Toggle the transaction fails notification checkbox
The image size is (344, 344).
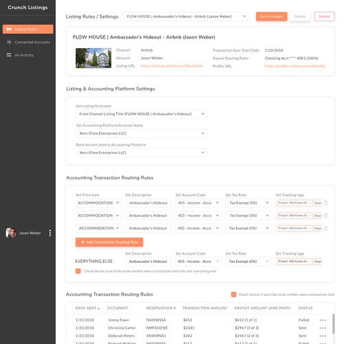[234, 294]
